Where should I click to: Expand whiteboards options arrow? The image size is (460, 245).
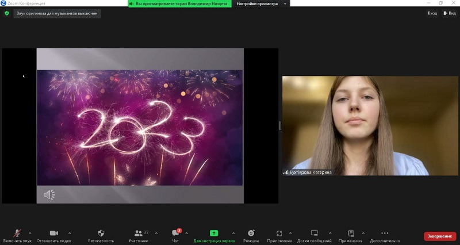[330, 233]
